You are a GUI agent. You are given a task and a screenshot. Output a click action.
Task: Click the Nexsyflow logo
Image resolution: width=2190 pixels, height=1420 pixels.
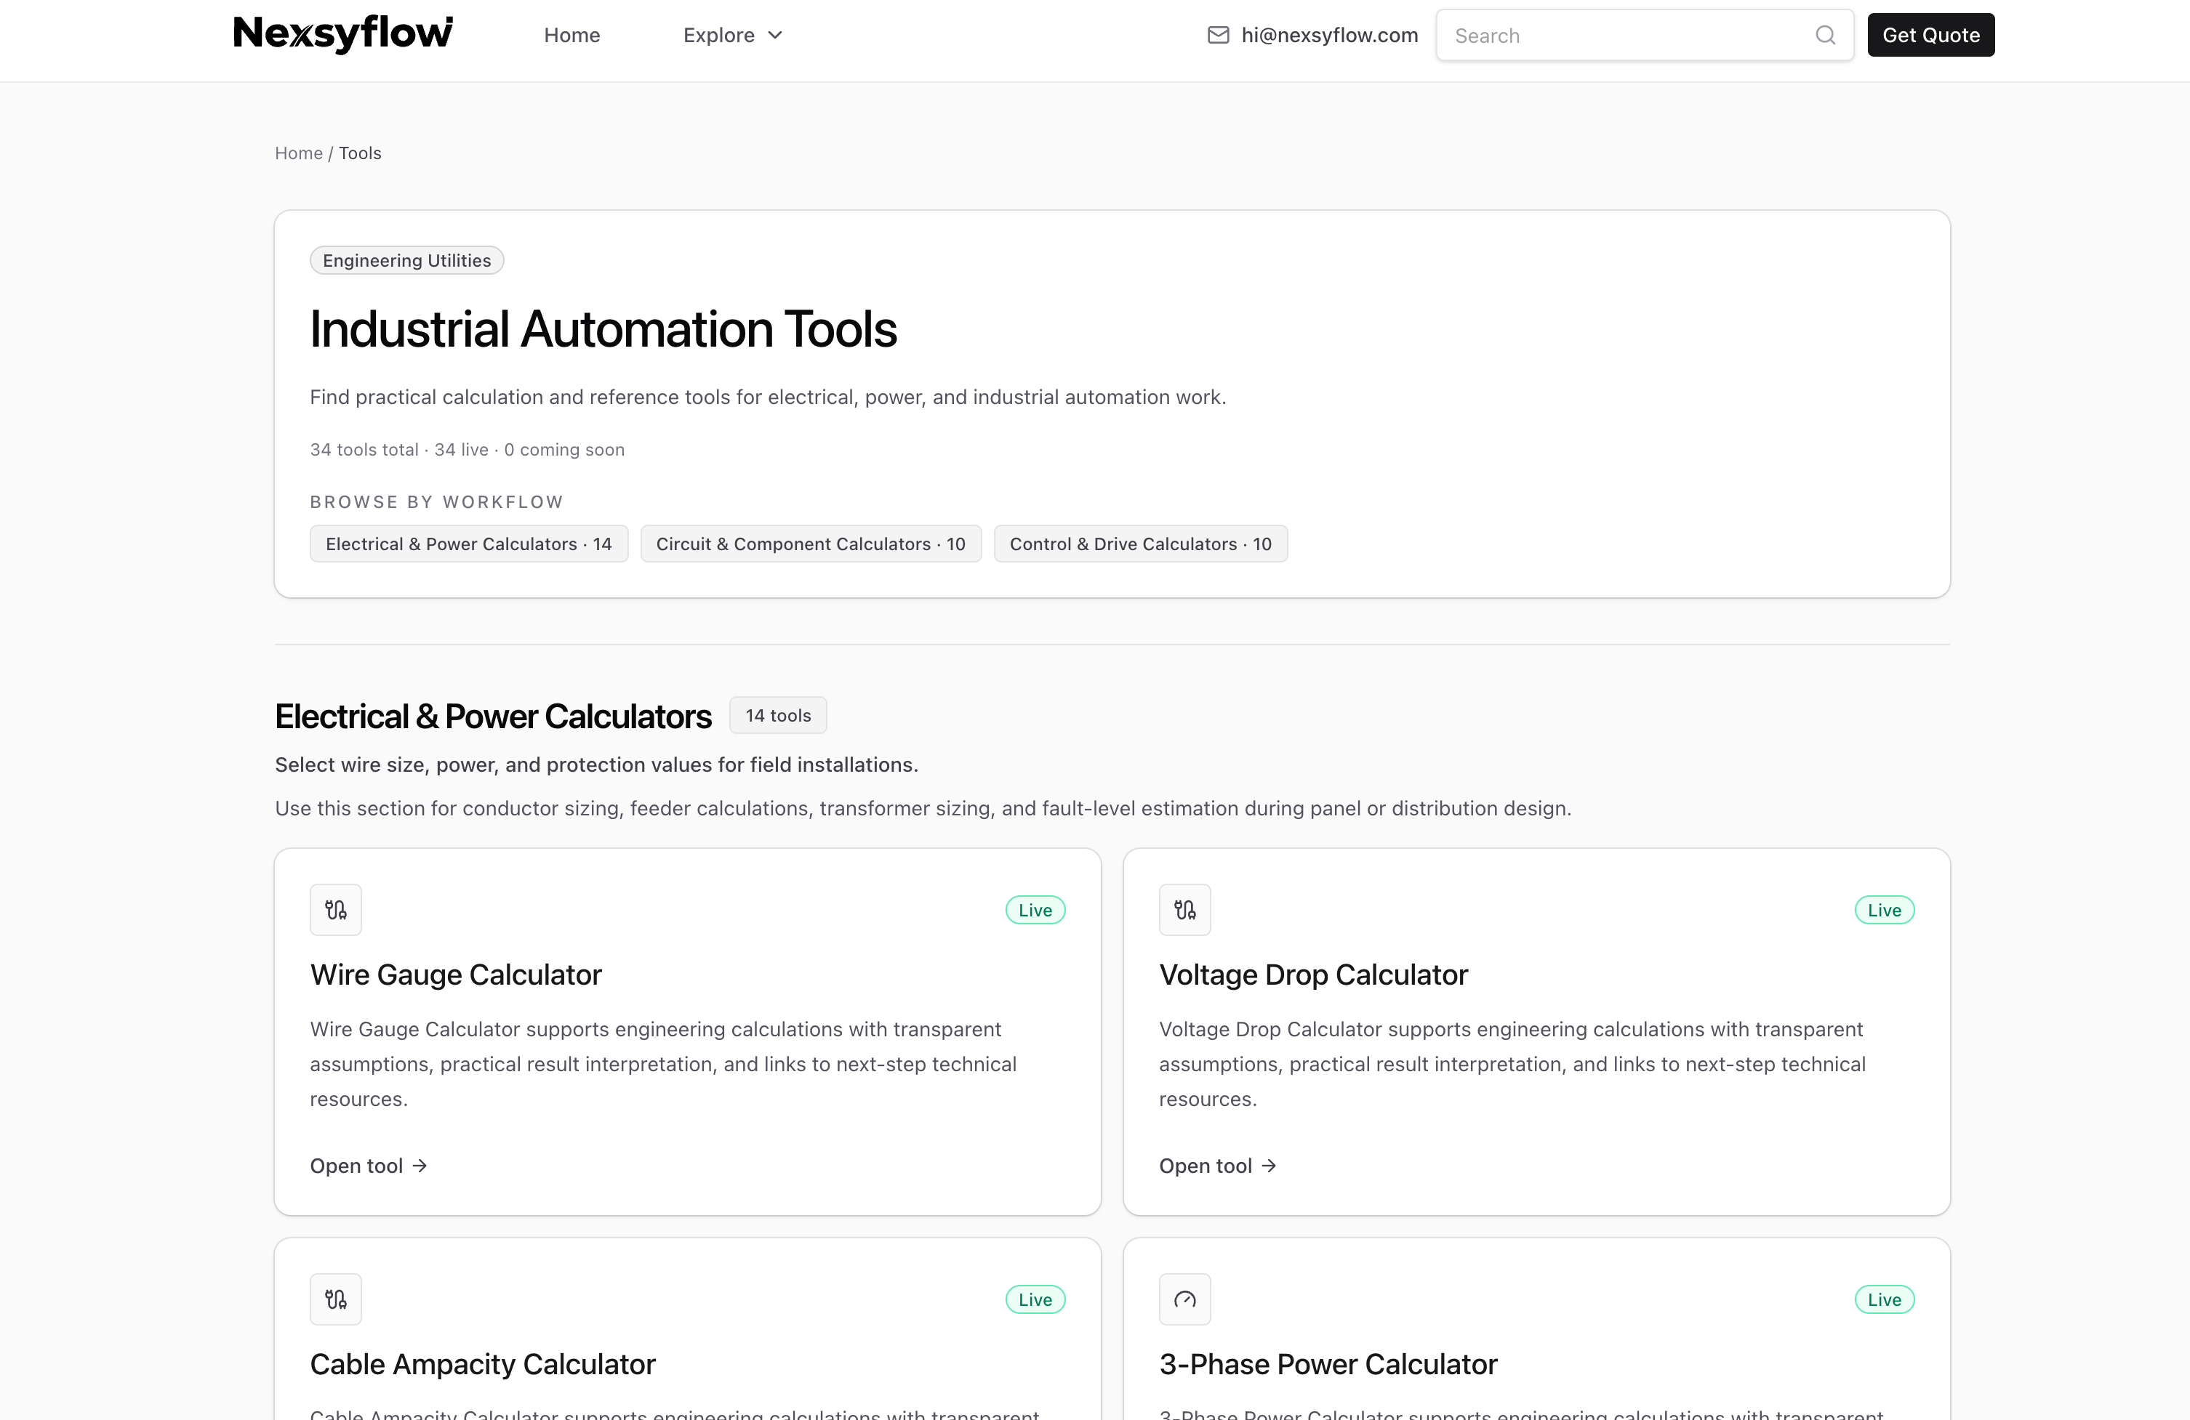click(343, 34)
